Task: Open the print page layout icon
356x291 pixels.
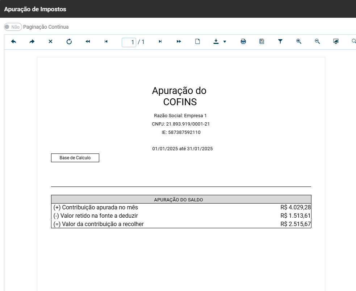Action: pyautogui.click(x=262, y=42)
